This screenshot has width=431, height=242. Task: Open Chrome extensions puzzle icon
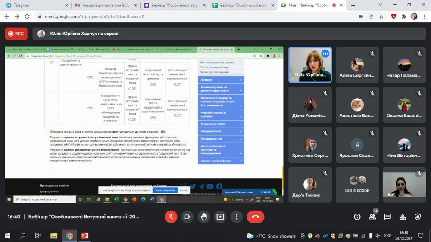point(404,16)
